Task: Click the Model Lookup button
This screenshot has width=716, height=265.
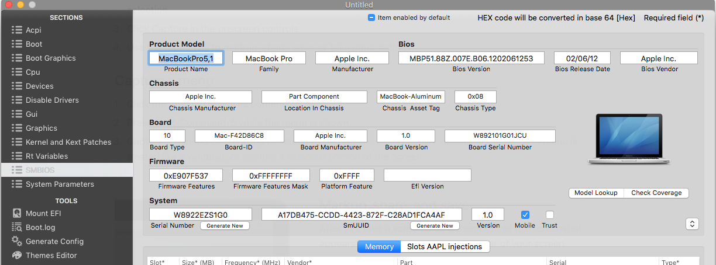Action: tap(596, 193)
